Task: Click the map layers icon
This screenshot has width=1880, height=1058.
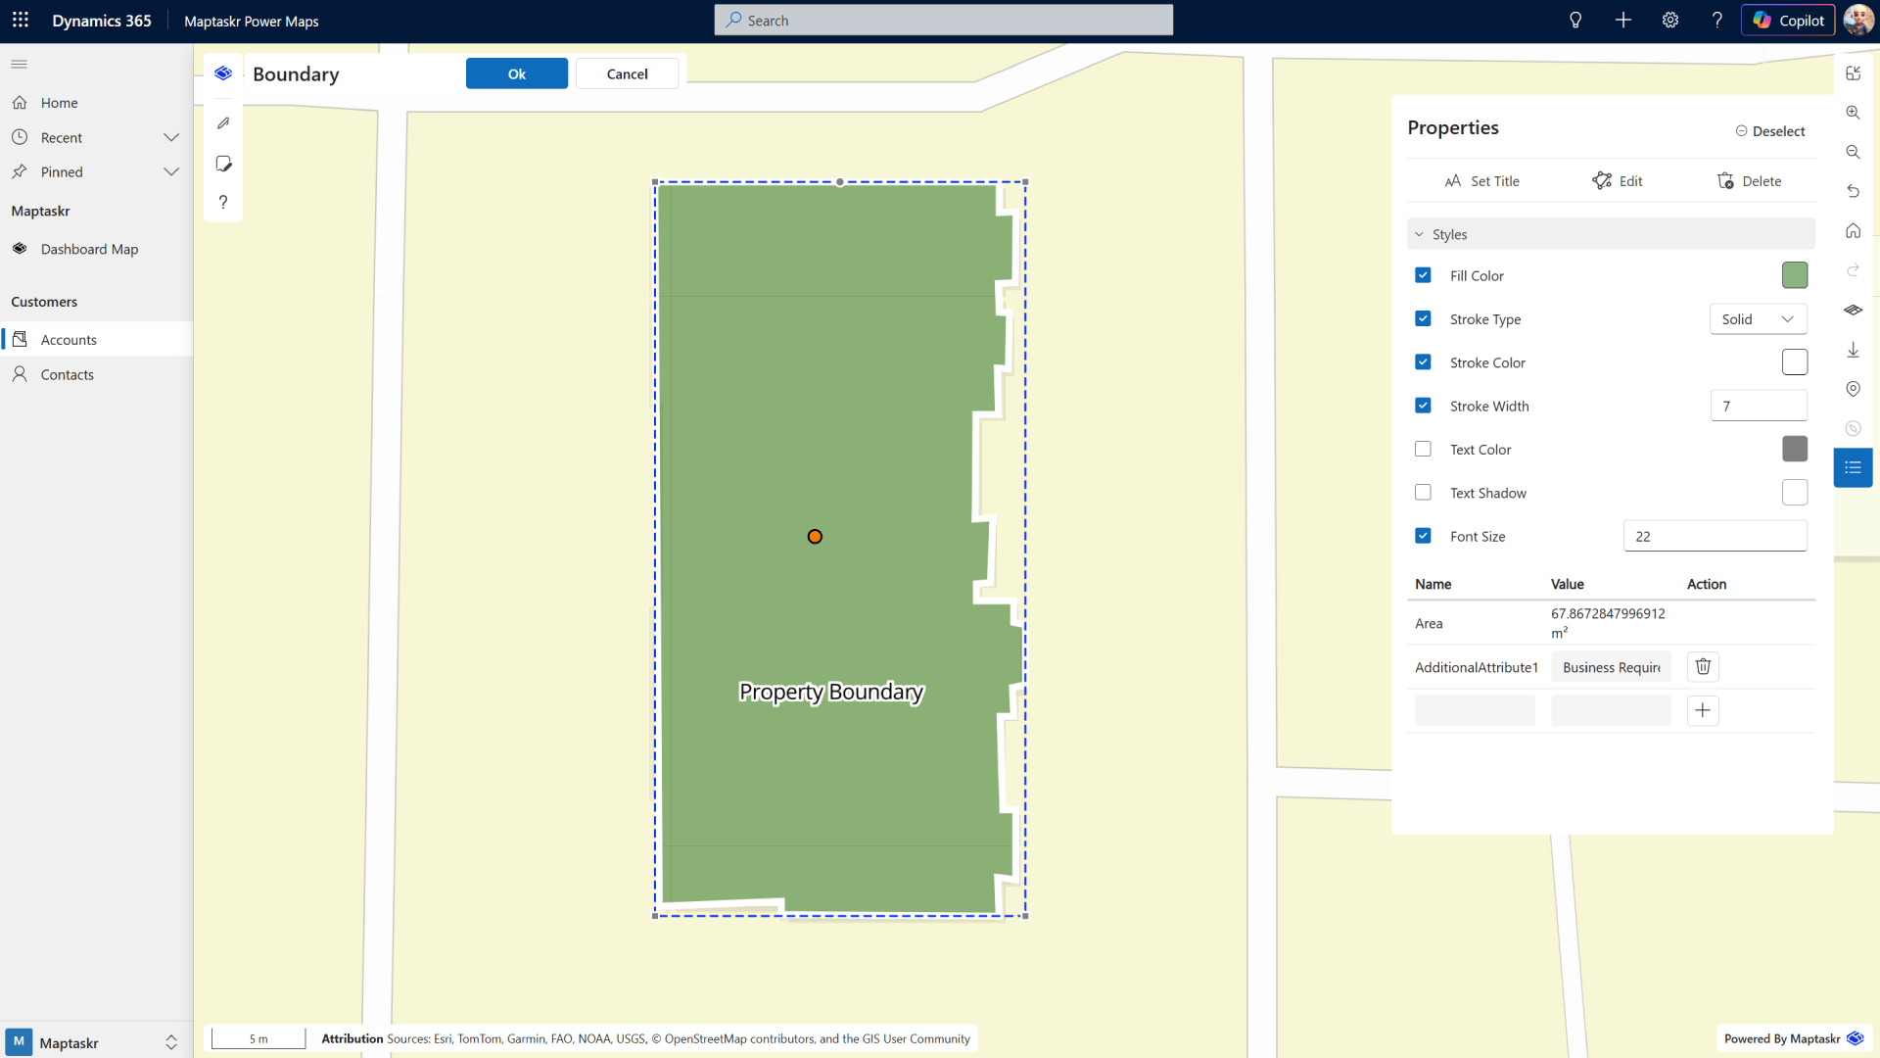Action: tap(1853, 310)
